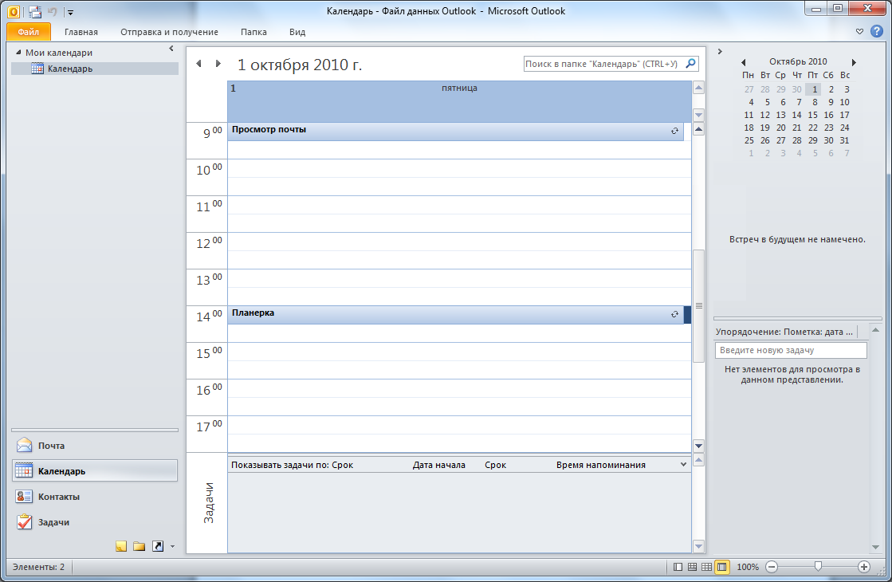
Task: Click the calendar search input field
Action: (603, 64)
